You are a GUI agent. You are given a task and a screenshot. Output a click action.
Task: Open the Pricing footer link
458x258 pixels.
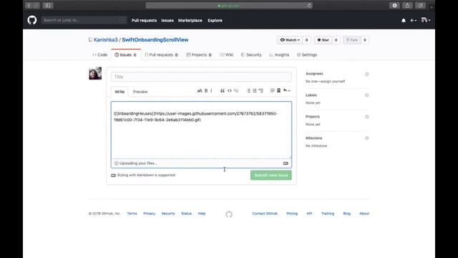[292, 214]
